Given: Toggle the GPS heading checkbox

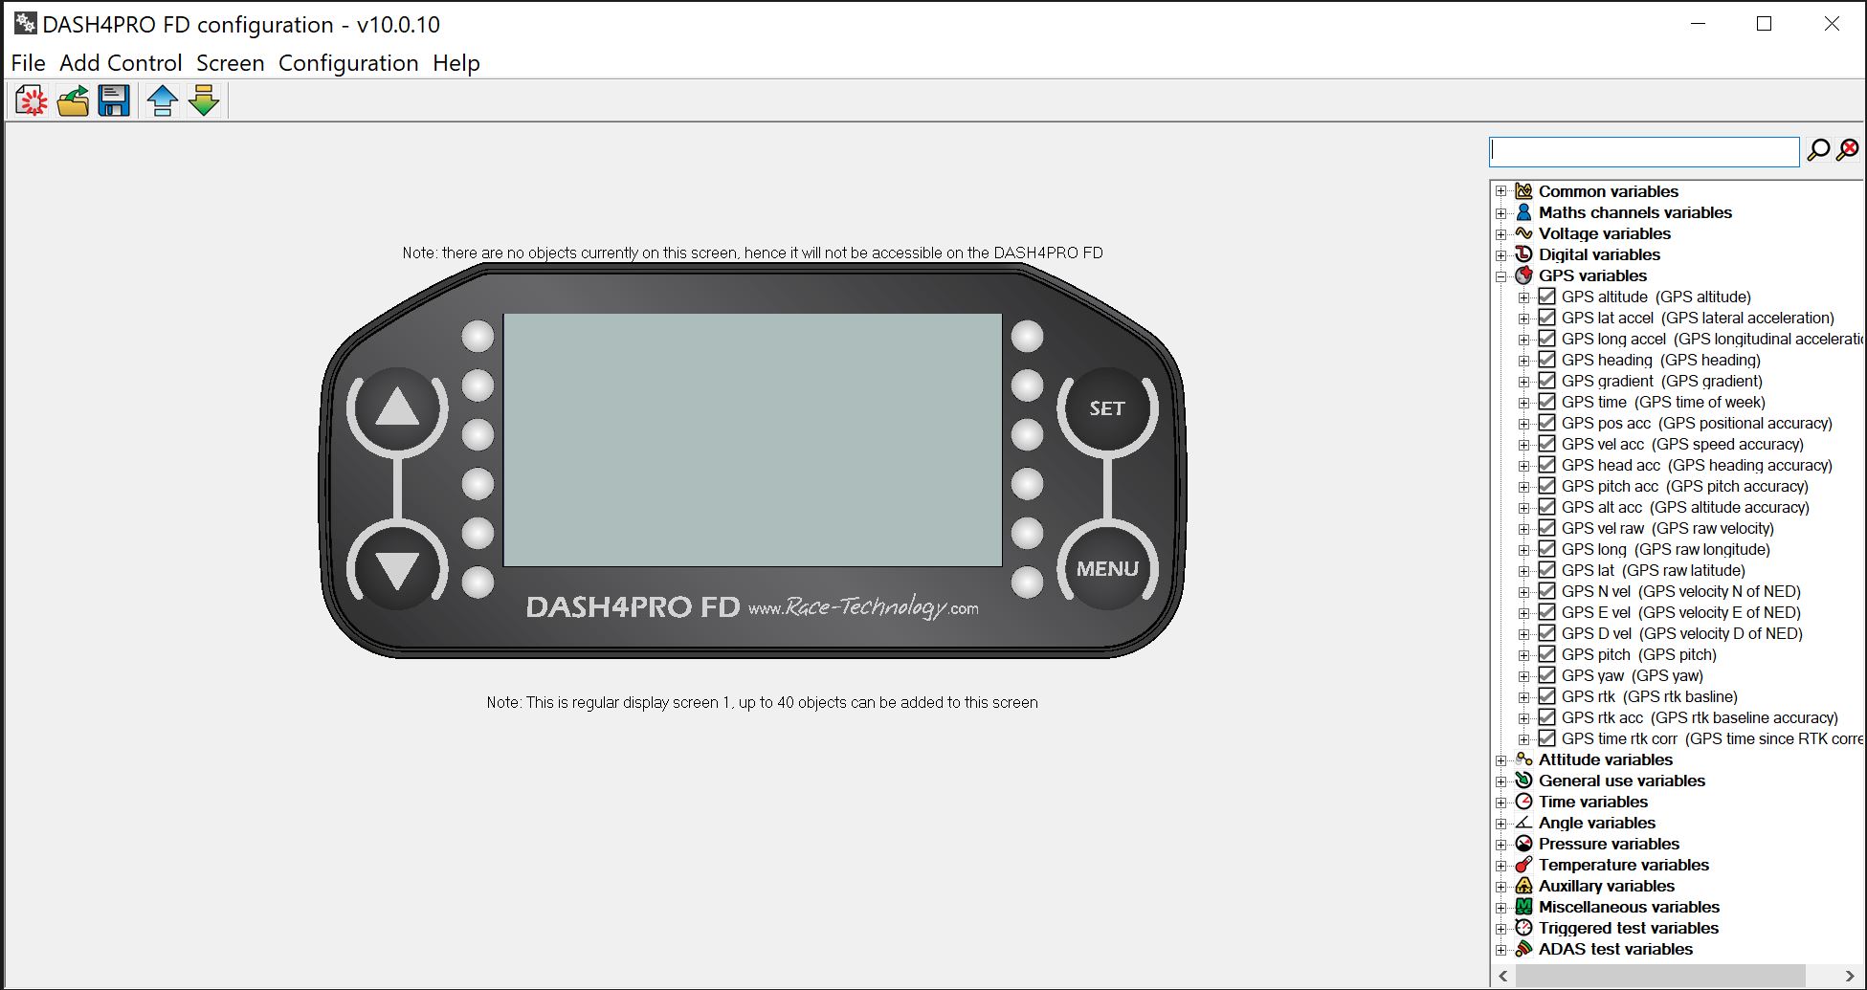Looking at the screenshot, I should coord(1546,360).
